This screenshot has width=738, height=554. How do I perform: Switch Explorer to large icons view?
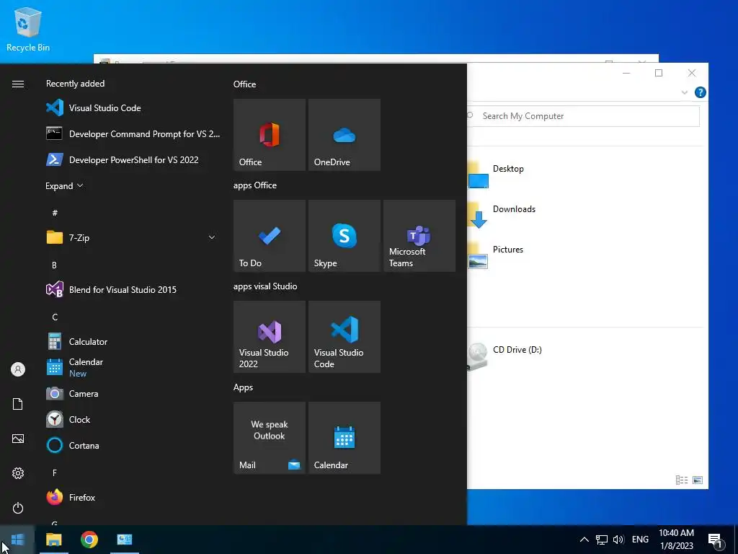(x=698, y=480)
